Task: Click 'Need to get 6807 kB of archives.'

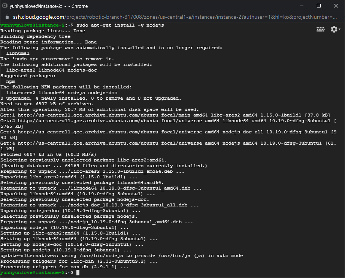Action: [47, 104]
